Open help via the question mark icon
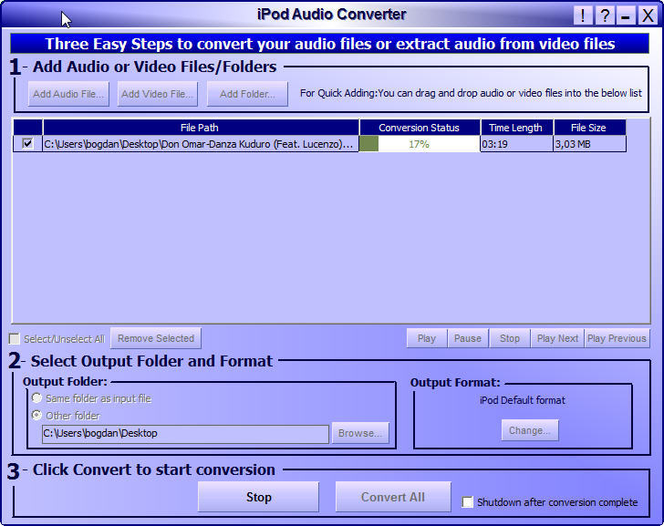Image resolution: width=664 pixels, height=526 pixels. click(605, 15)
